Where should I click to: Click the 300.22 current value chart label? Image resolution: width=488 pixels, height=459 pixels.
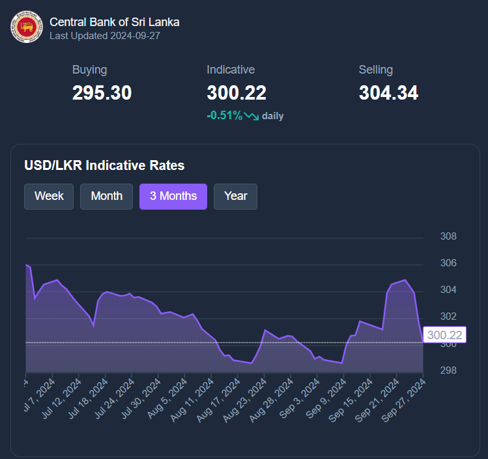445,335
